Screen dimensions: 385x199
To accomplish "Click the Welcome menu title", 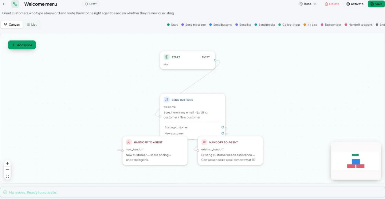I will pos(41,4).
